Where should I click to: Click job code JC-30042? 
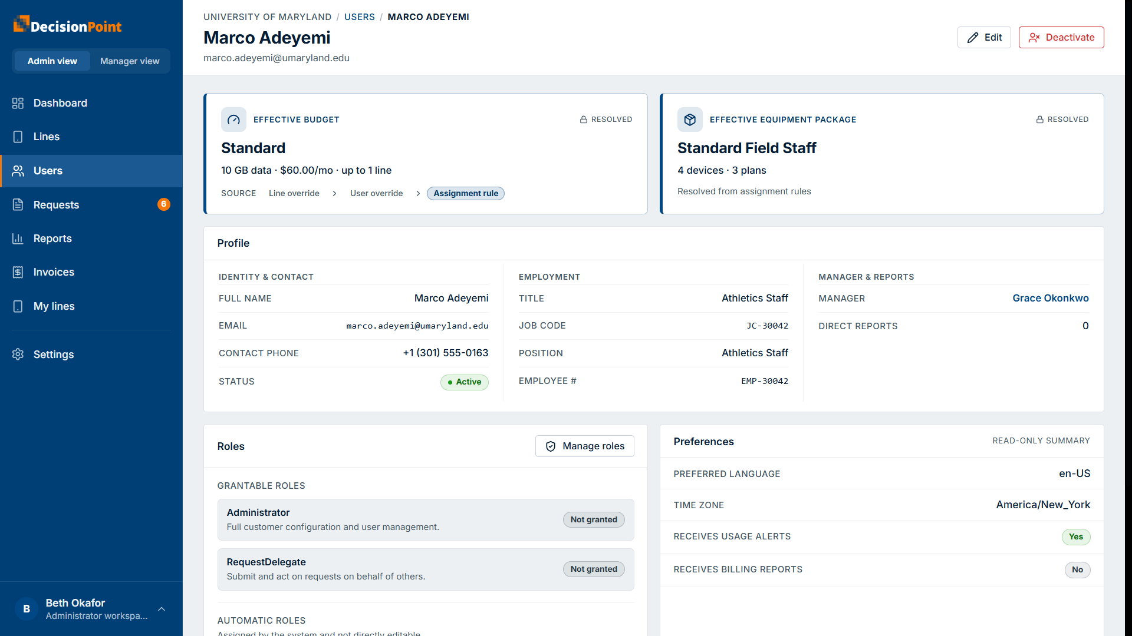(767, 326)
